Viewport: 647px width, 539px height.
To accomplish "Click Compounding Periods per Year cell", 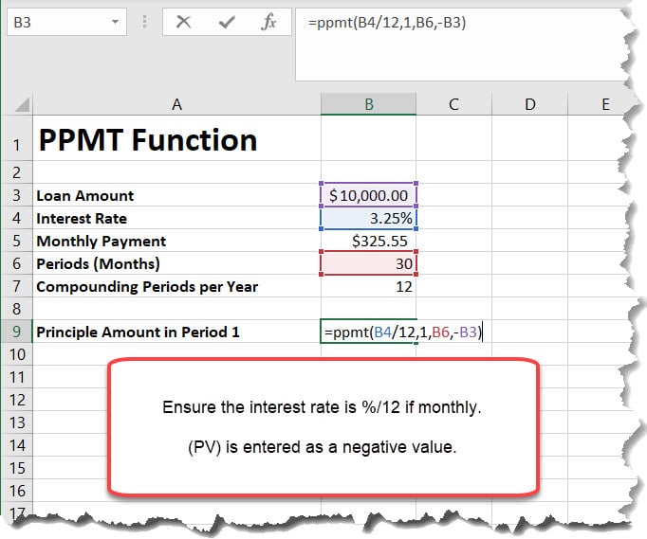I will (176, 286).
